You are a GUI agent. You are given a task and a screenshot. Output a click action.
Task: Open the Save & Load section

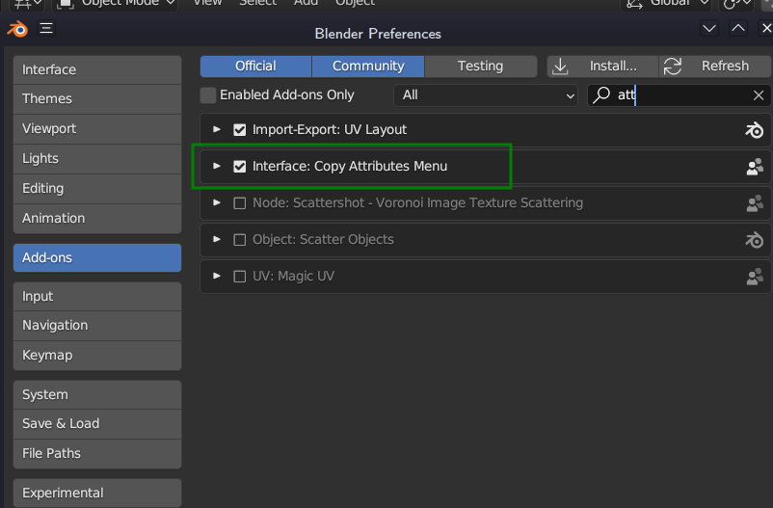97,424
